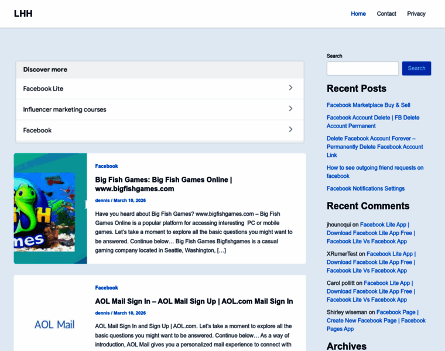Open the Facebook row under Discover more
The height and width of the screenshot is (351, 445).
click(160, 130)
